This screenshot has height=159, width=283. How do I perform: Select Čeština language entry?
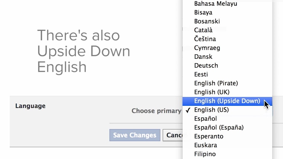(x=205, y=39)
